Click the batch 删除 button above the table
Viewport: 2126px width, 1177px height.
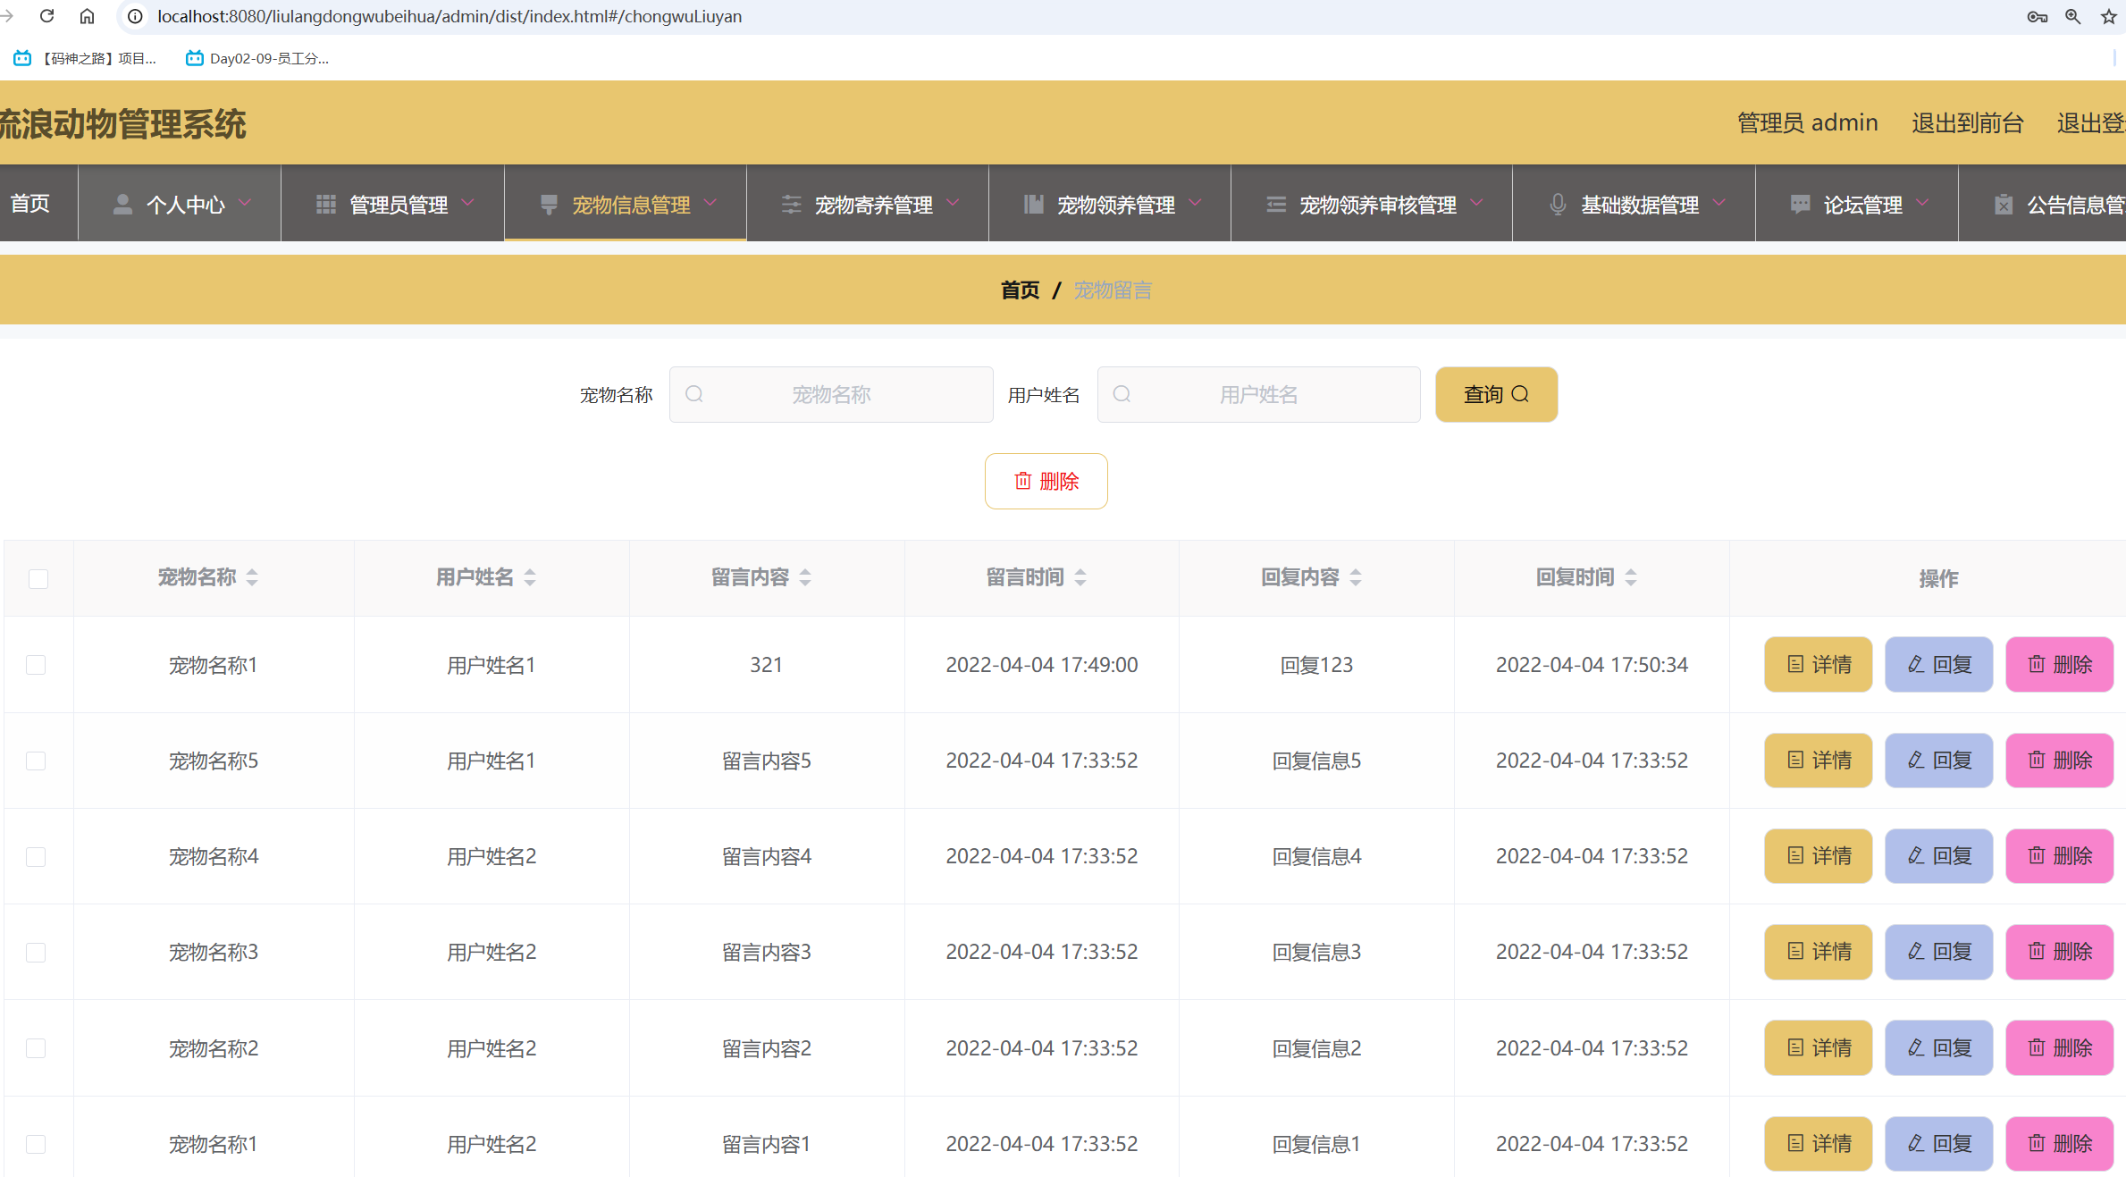(x=1046, y=481)
